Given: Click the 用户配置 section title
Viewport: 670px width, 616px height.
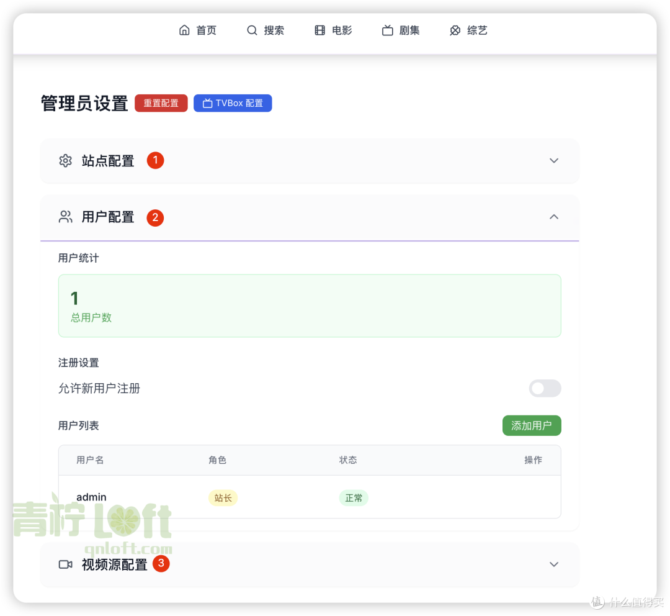Looking at the screenshot, I should pyautogui.click(x=108, y=217).
